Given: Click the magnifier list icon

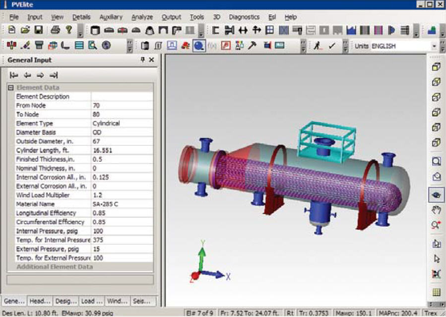Looking at the screenshot, I should (92, 45).
